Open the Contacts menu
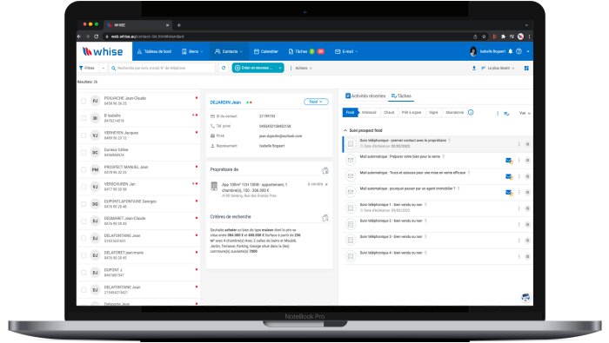 [228, 51]
